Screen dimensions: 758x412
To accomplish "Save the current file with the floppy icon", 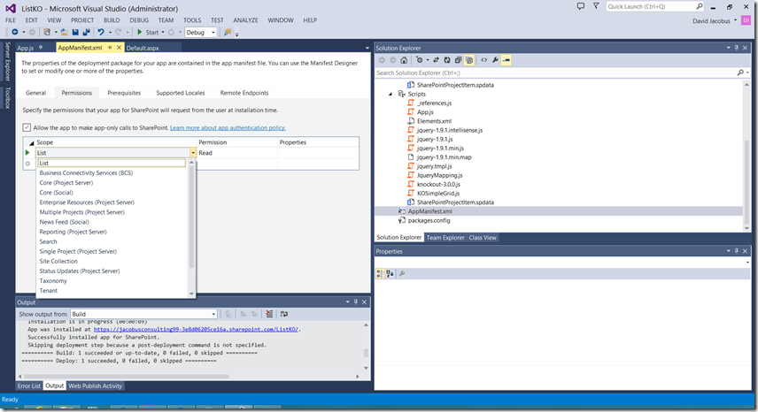I will pyautogui.click(x=75, y=33).
